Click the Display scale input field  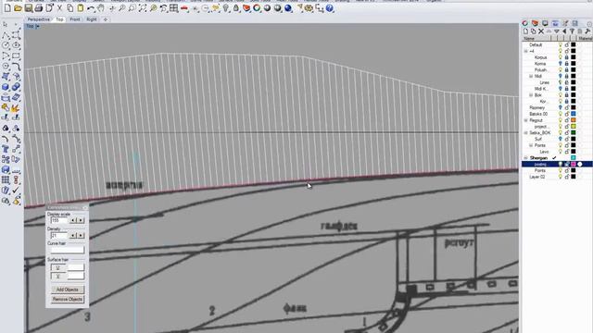(59, 220)
